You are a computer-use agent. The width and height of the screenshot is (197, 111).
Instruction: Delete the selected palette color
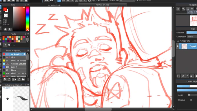(x=9, y=45)
